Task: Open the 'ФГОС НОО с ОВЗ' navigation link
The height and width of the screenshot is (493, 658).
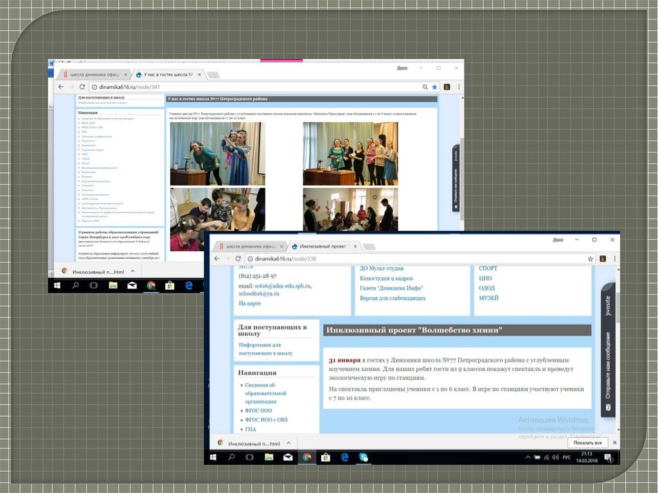Action: (265, 420)
